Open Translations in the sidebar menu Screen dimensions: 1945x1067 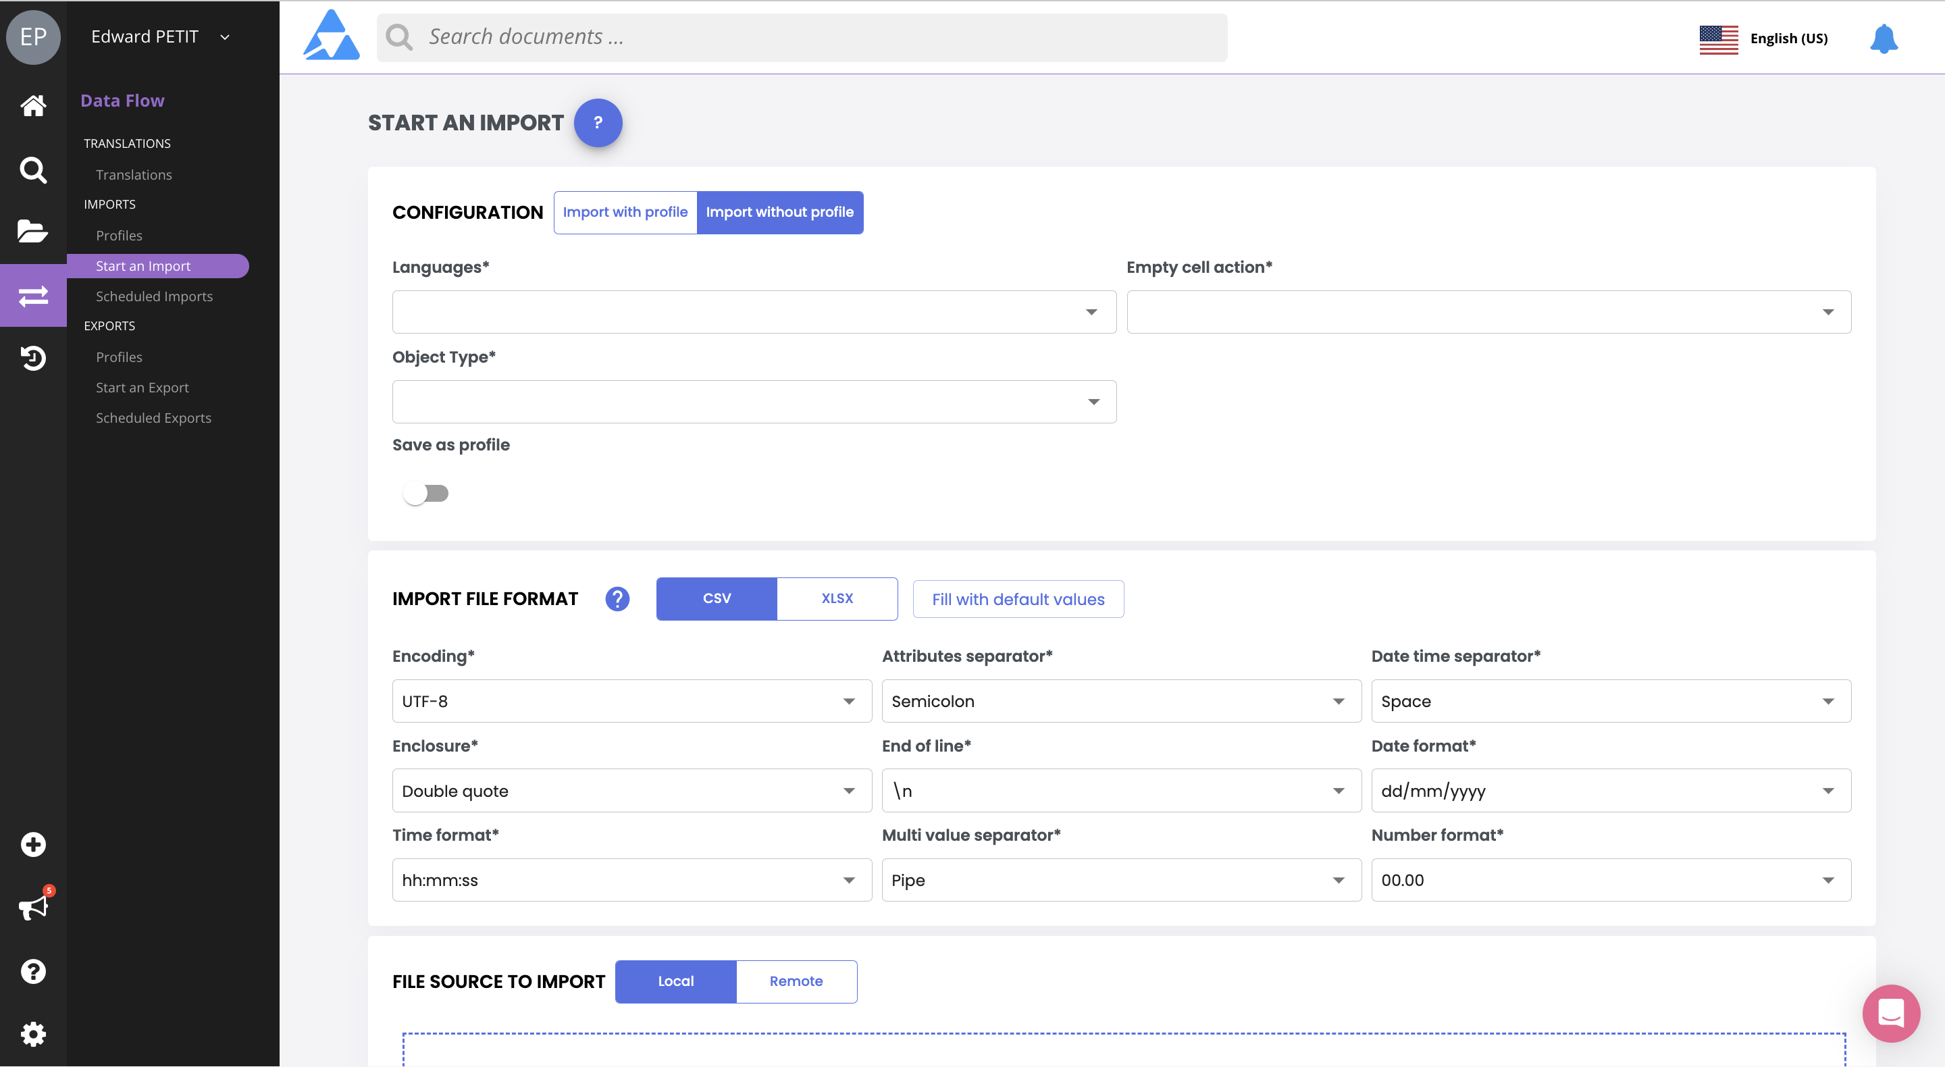point(134,174)
